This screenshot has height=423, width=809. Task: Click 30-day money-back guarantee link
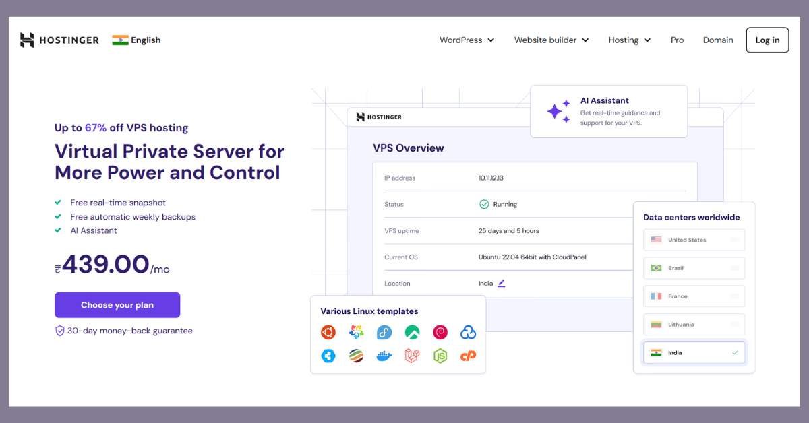pyautogui.click(x=129, y=331)
